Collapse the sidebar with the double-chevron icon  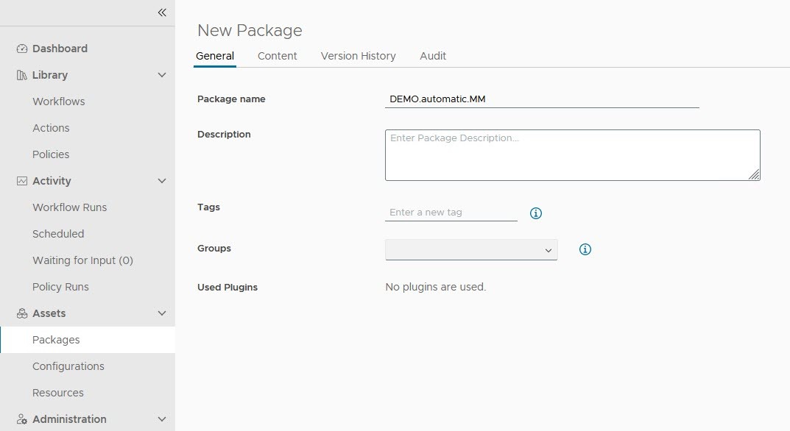tap(161, 12)
